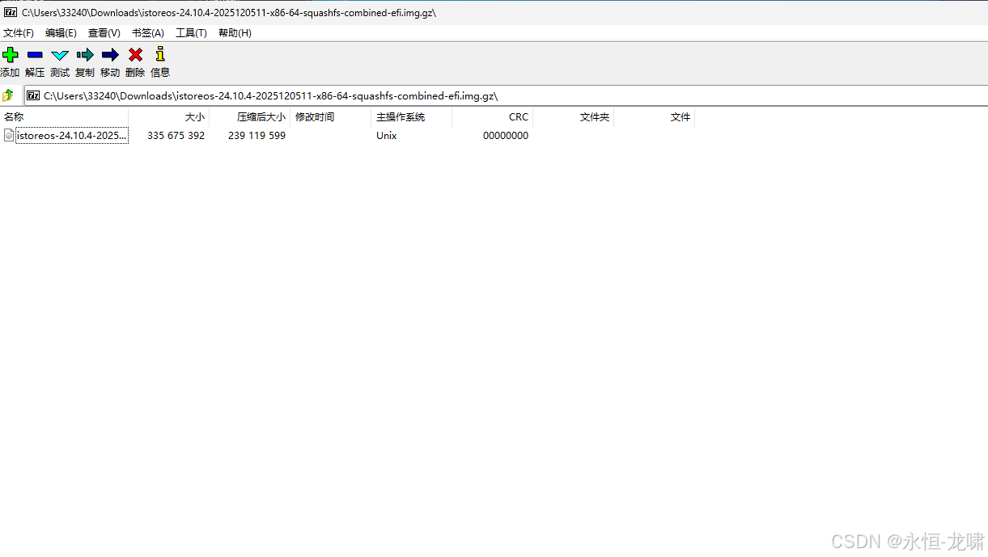This screenshot has height=557, width=988.
Task: Sort by the 压缩后大小 column header
Action: click(x=261, y=116)
